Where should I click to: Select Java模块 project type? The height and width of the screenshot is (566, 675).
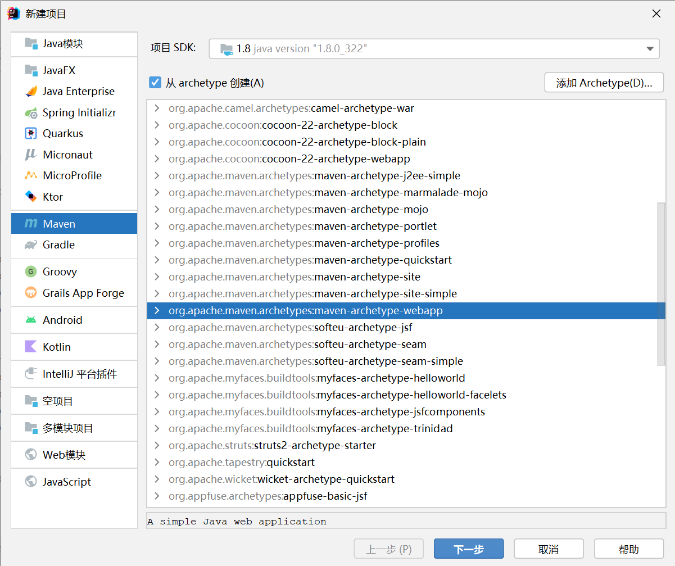74,44
